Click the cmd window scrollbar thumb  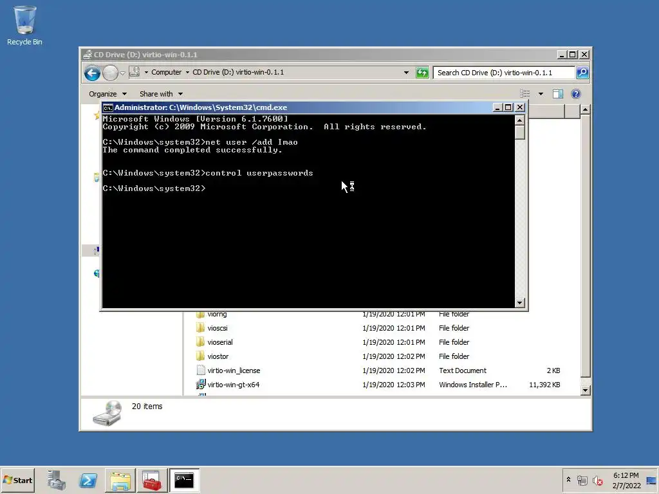tap(519, 133)
